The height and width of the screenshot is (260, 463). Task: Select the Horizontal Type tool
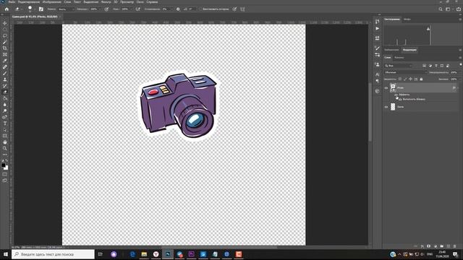[x=5, y=123]
